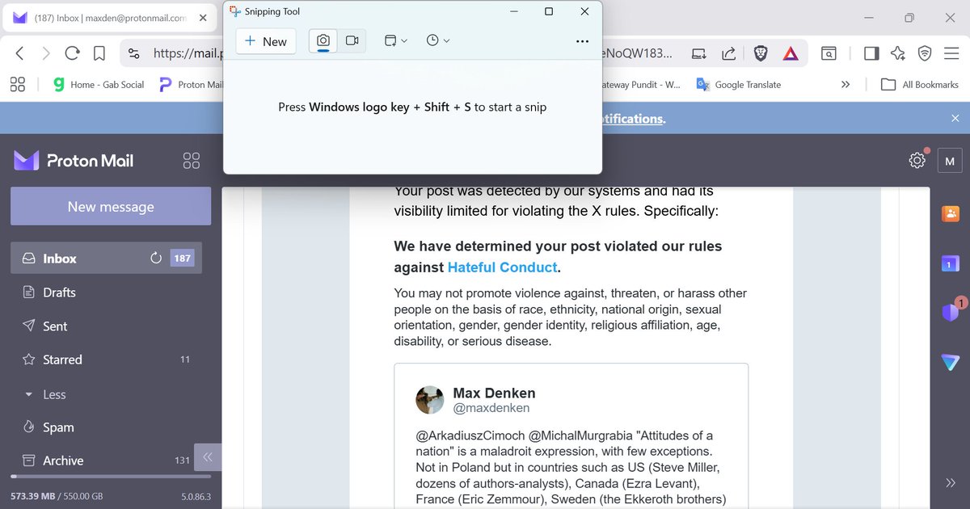Select the Snip camera mode in Snipping Tool
Image resolution: width=970 pixels, height=509 pixels.
323,41
